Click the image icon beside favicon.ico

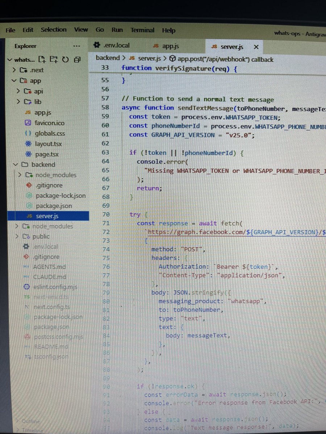pyautogui.click(x=28, y=123)
